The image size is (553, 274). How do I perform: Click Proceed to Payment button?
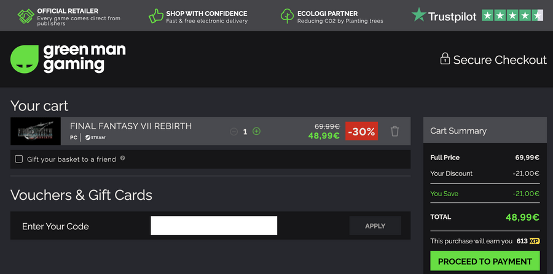[485, 261]
